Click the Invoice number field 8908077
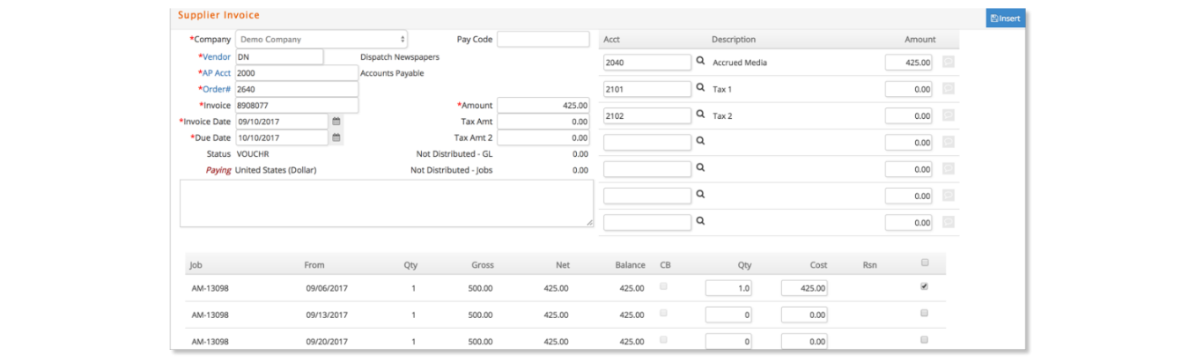The image size is (1204, 363). pyautogui.click(x=297, y=106)
